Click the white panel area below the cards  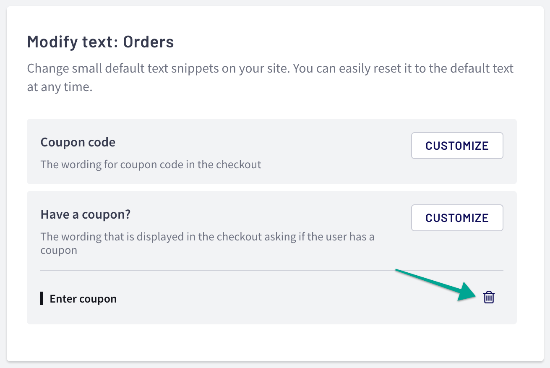point(272,342)
